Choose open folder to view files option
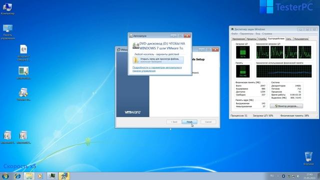 coord(158,60)
